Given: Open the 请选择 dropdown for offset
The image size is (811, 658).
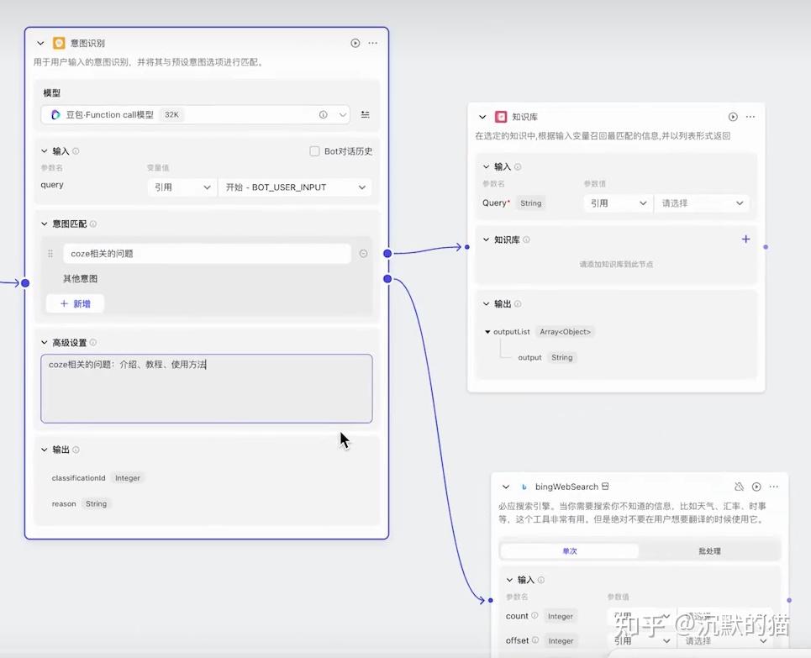Looking at the screenshot, I should (725, 641).
